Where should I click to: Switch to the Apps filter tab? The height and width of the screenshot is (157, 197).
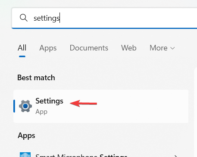pyautogui.click(x=48, y=48)
